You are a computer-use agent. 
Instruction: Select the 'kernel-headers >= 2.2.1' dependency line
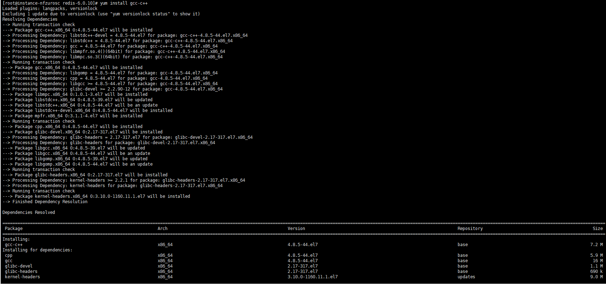point(124,180)
